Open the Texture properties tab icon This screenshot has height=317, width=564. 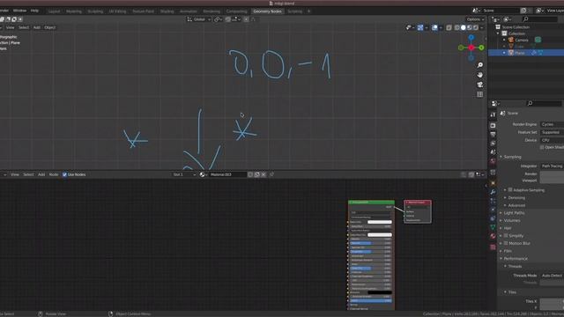click(493, 247)
